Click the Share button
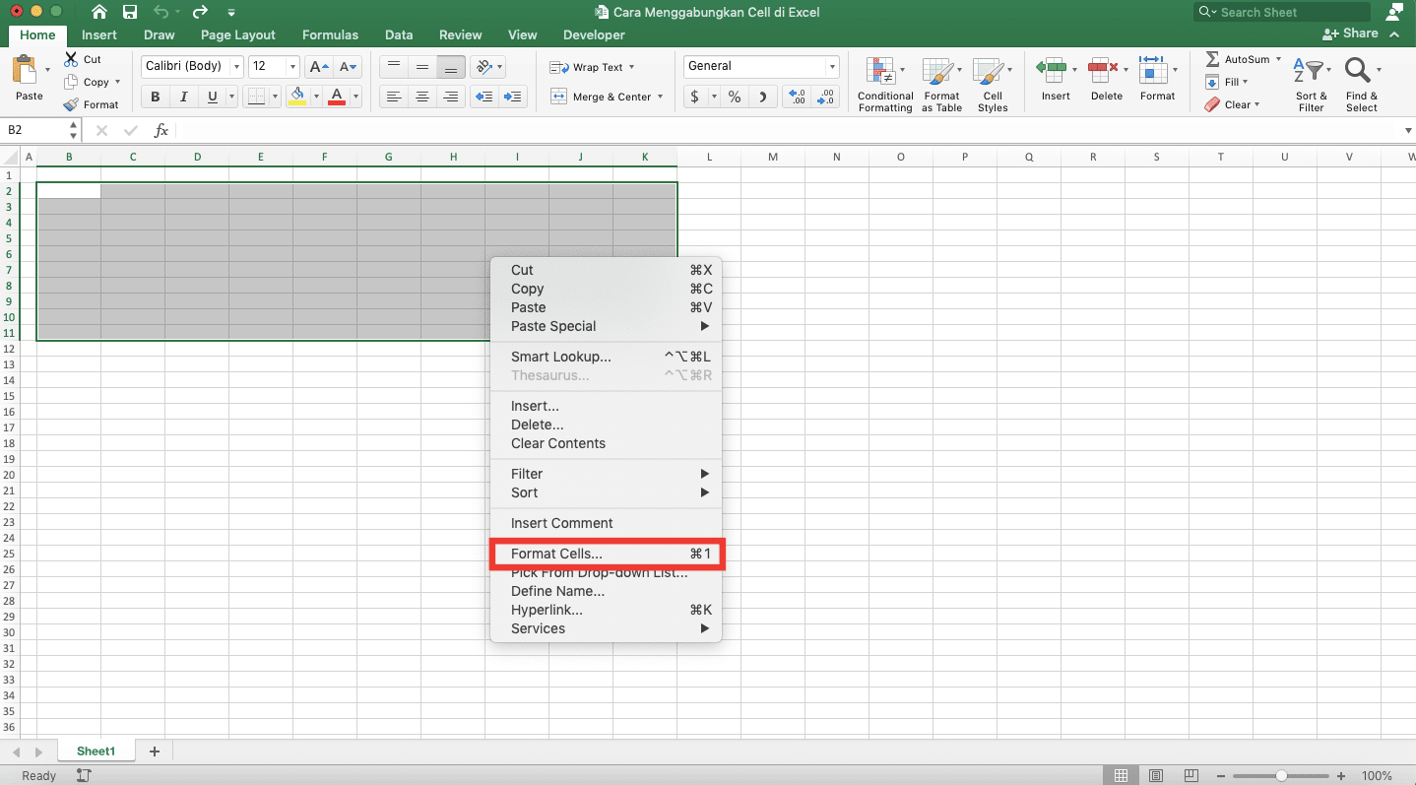1416x785 pixels. pos(1350,33)
